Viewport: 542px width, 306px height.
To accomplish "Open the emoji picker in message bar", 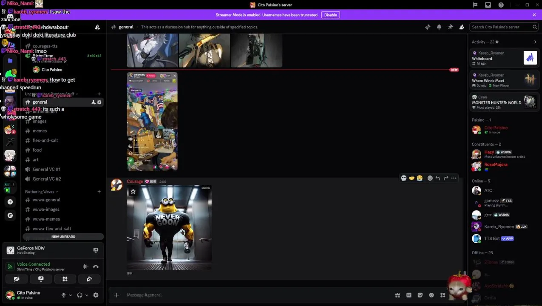I will click(431, 295).
